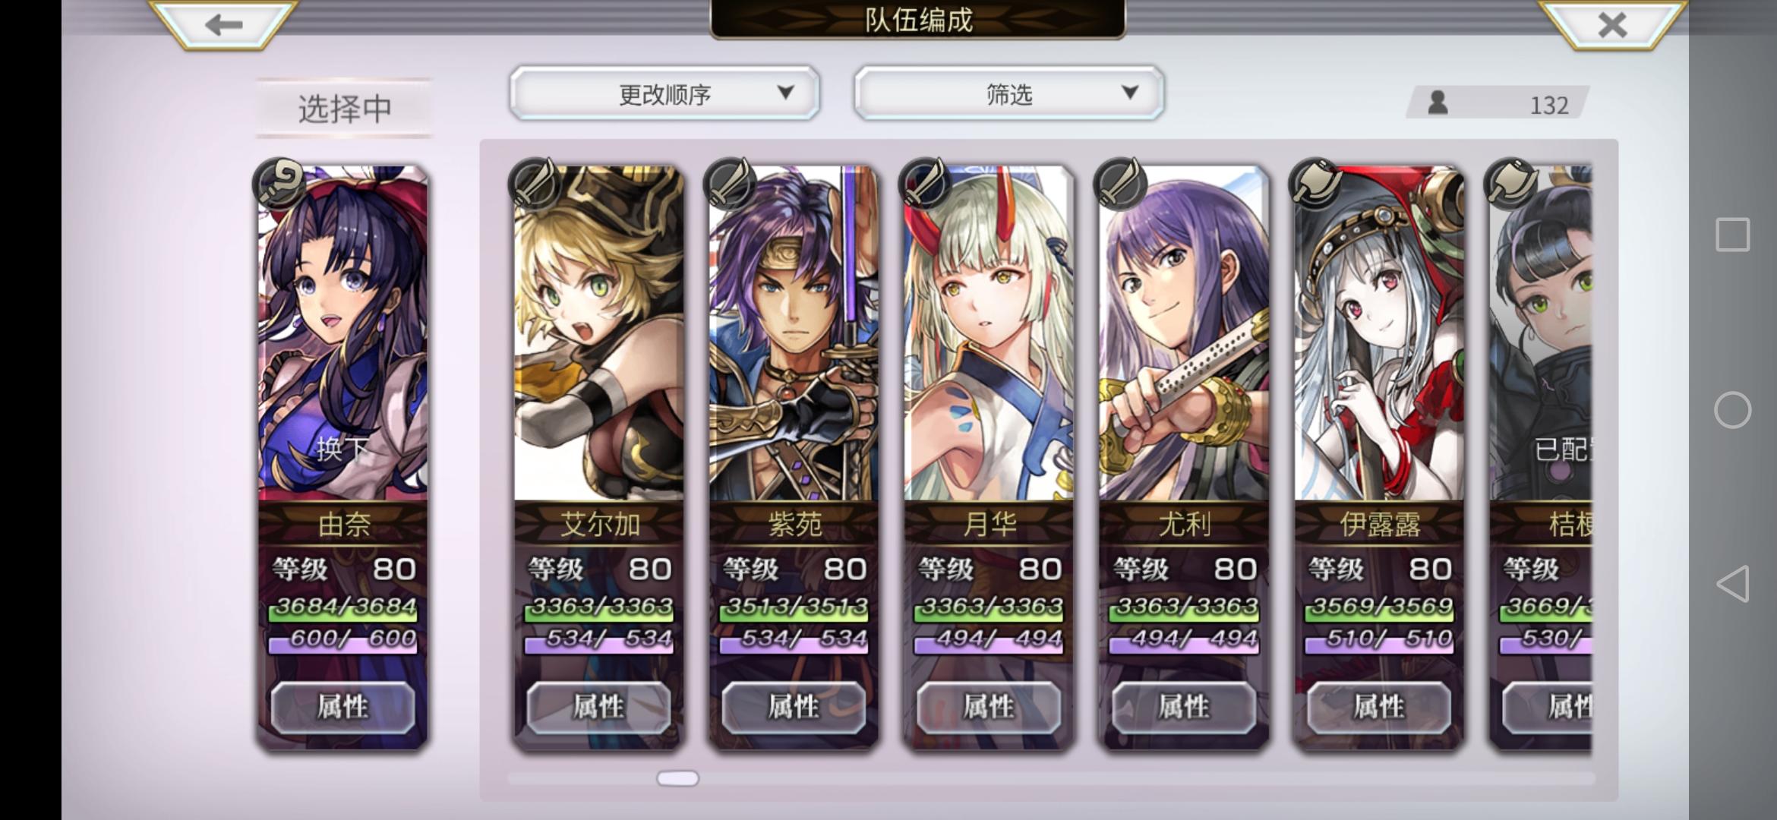The height and width of the screenshot is (820, 1777).
Task: Click the sword icon on 艾尔加 card
Action: coord(535,183)
